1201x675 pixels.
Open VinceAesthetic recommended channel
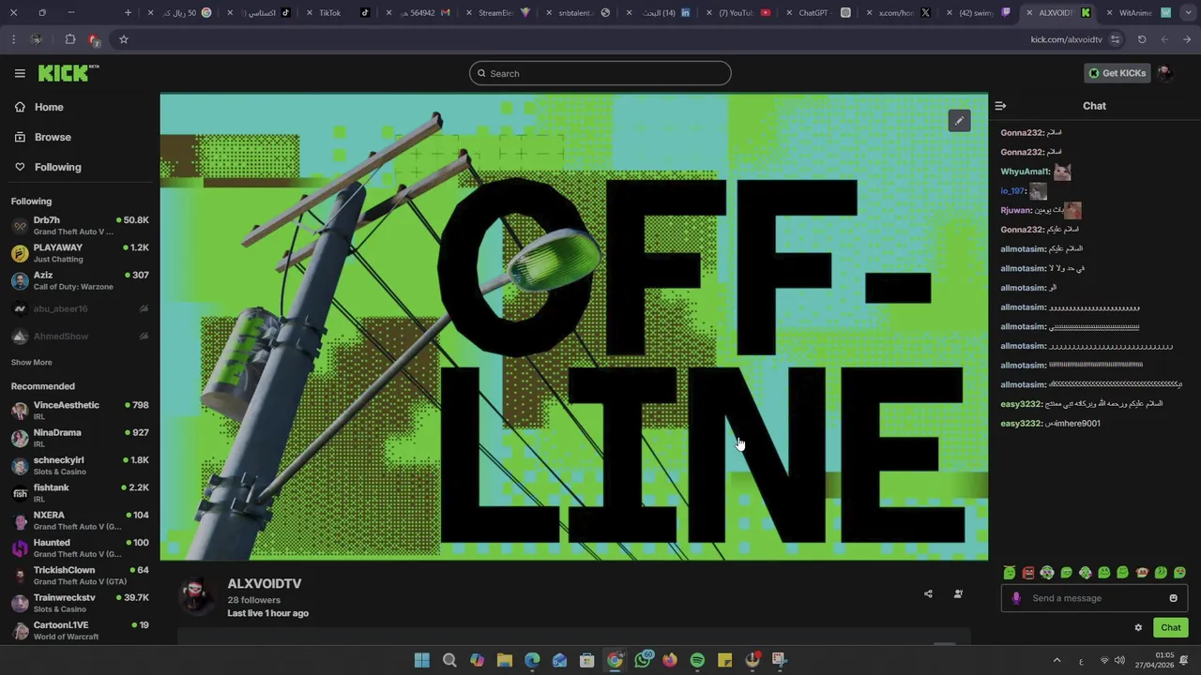tap(80, 411)
